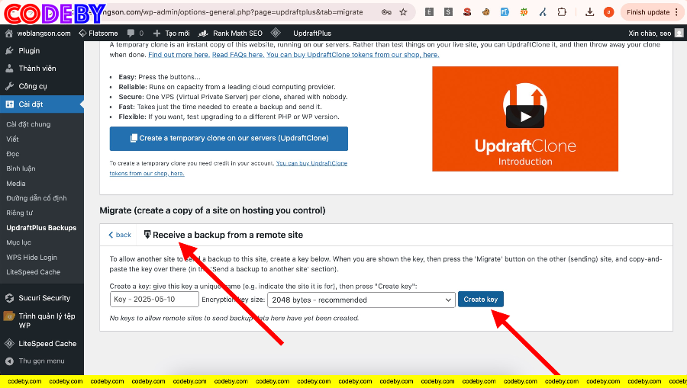Open the browser downloads icon

coord(590,12)
